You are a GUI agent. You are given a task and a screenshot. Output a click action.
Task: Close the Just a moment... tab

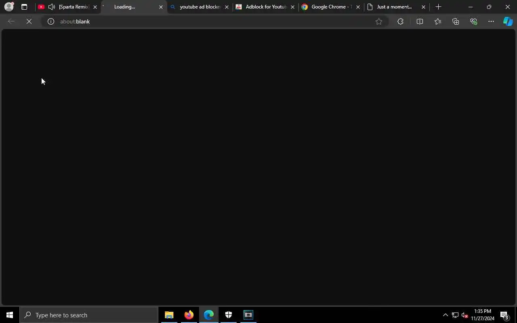point(423,7)
